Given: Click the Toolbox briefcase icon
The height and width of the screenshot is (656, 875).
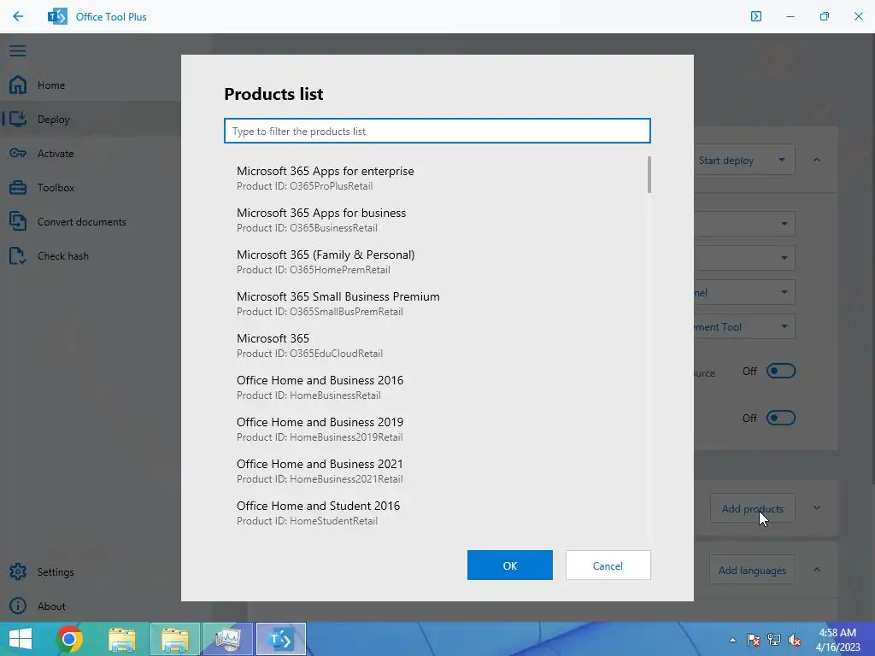Looking at the screenshot, I should (18, 187).
